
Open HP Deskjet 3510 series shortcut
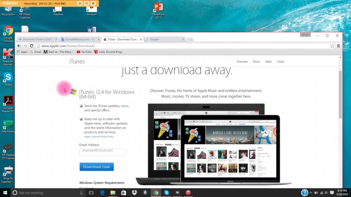(8, 152)
